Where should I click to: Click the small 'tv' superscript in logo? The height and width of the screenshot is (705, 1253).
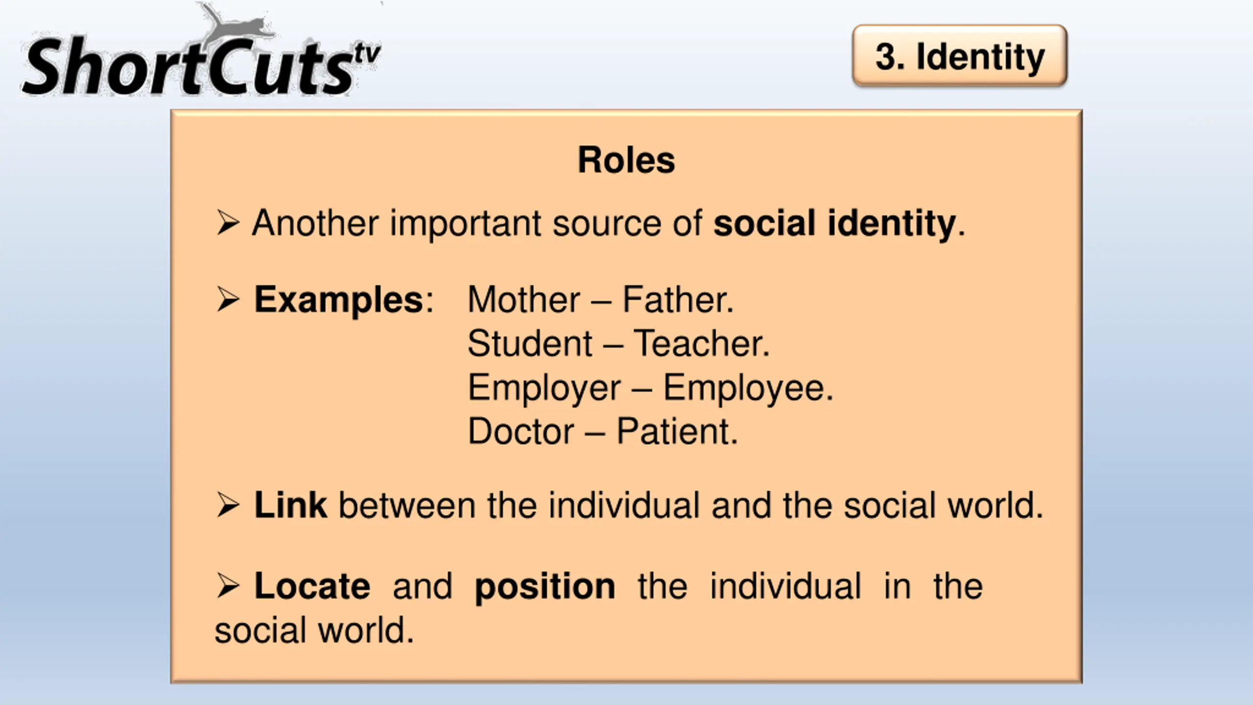tap(368, 54)
